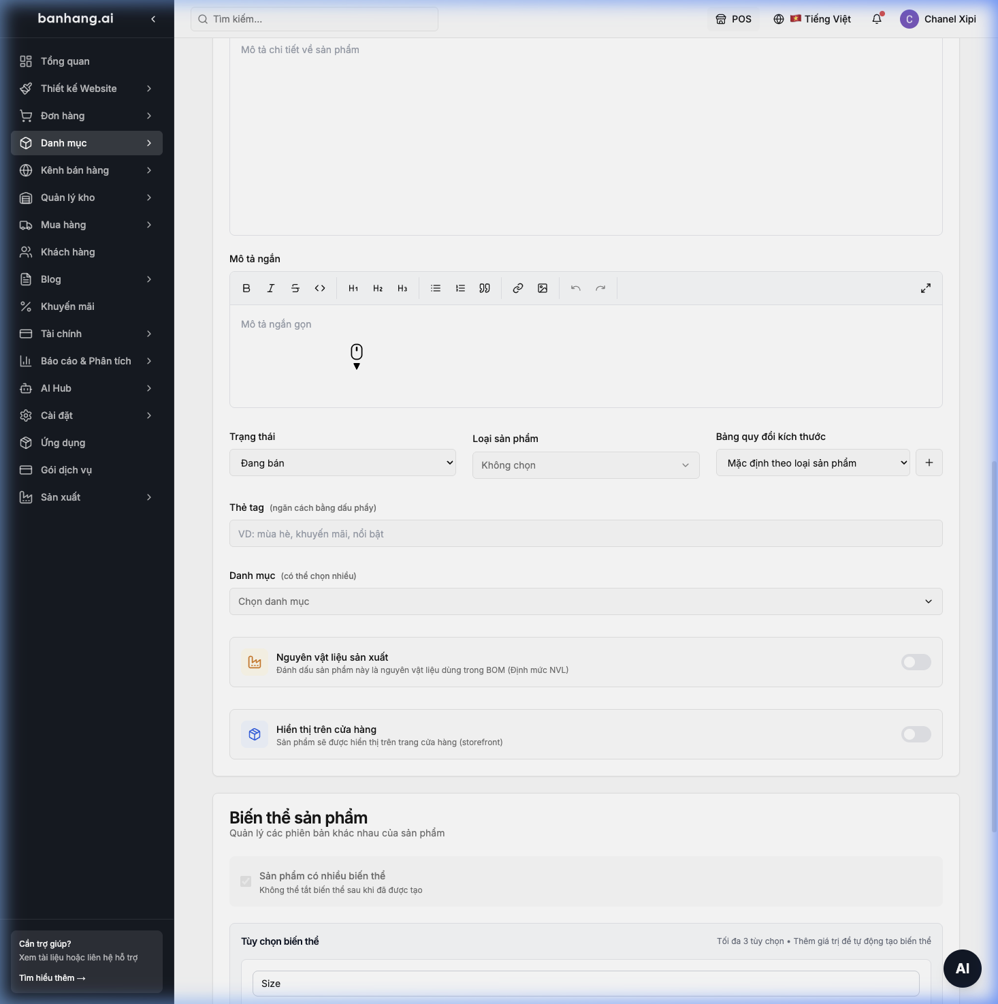Image resolution: width=998 pixels, height=1004 pixels.
Task: Set Heading 1 style in editor
Action: (353, 288)
